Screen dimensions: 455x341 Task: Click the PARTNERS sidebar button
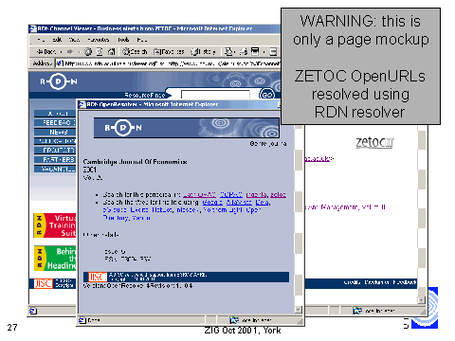55,159
